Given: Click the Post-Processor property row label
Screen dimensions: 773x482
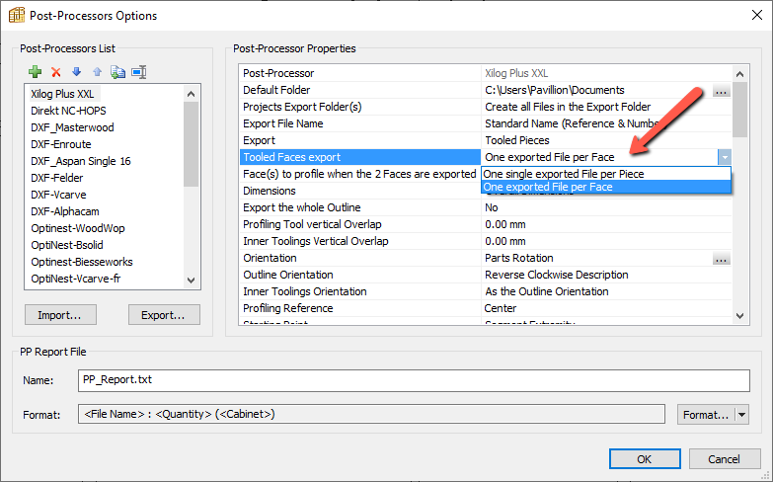Looking at the screenshot, I should [x=278, y=73].
